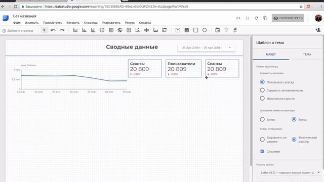Set navigation position to 'Влево'

coord(262,119)
